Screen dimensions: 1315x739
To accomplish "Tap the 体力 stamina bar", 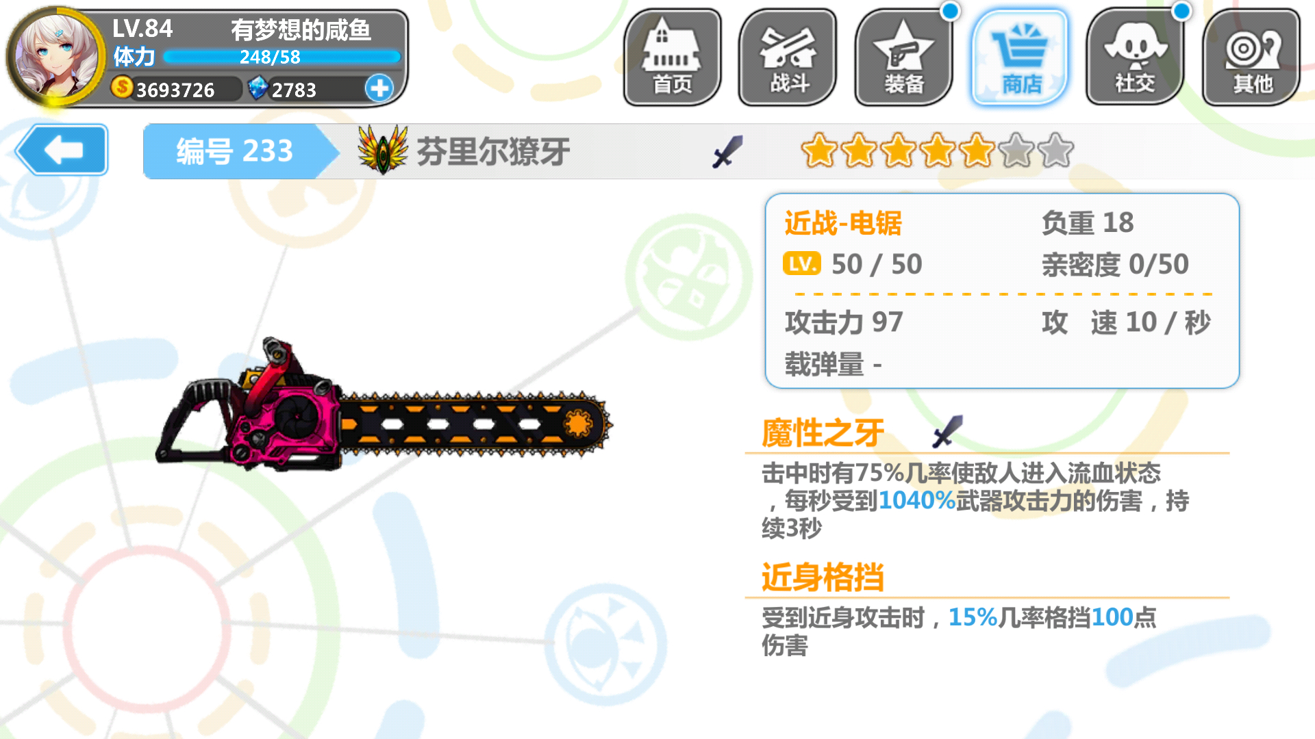I will 282,57.
